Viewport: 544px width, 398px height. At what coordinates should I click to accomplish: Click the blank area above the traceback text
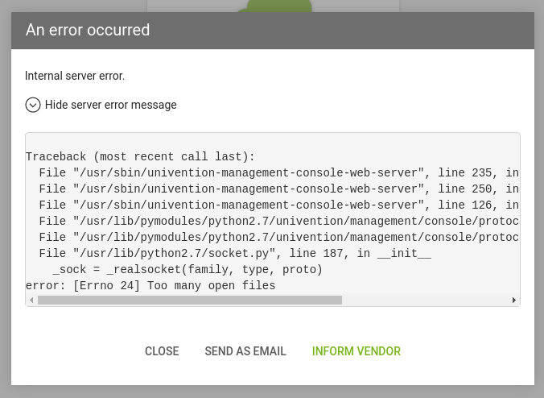click(272, 141)
